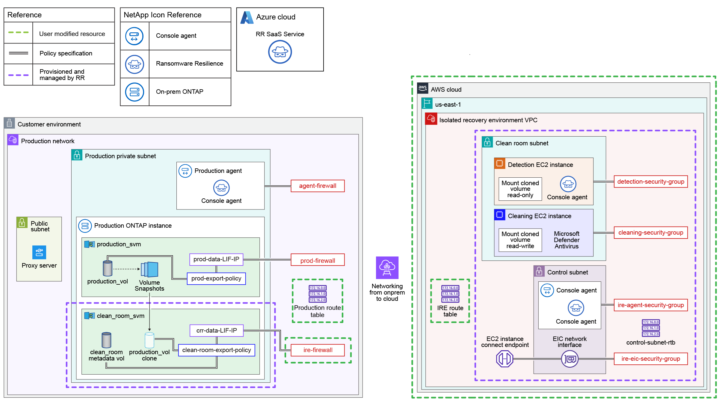The image size is (719, 406).
Task: Open the ire-firewall box
Action: click(318, 350)
